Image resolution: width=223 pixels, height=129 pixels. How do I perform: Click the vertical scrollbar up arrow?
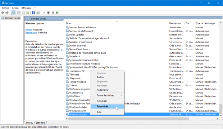221,23
